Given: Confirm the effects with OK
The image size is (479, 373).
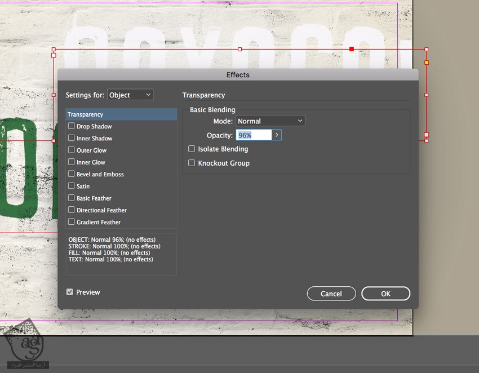Looking at the screenshot, I should [385, 294].
